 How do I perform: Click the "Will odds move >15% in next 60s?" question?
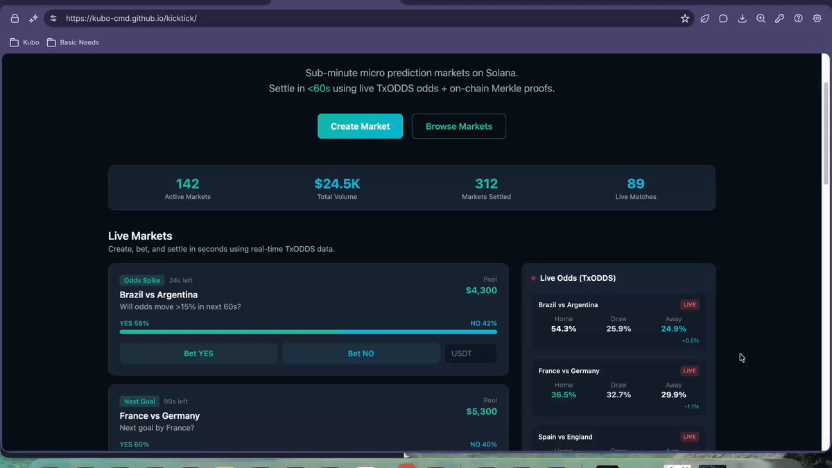coord(180,307)
